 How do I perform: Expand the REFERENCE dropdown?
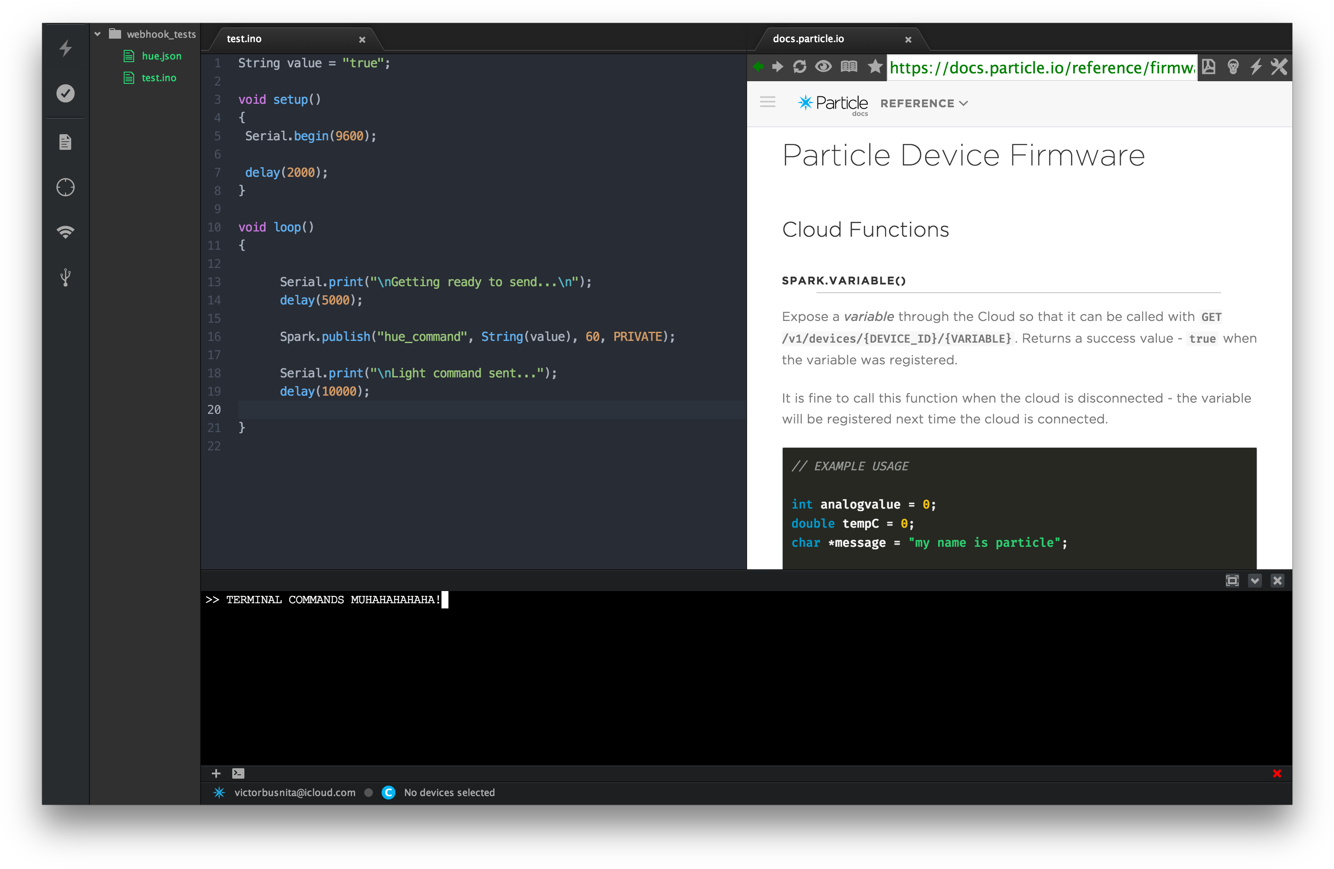(924, 104)
